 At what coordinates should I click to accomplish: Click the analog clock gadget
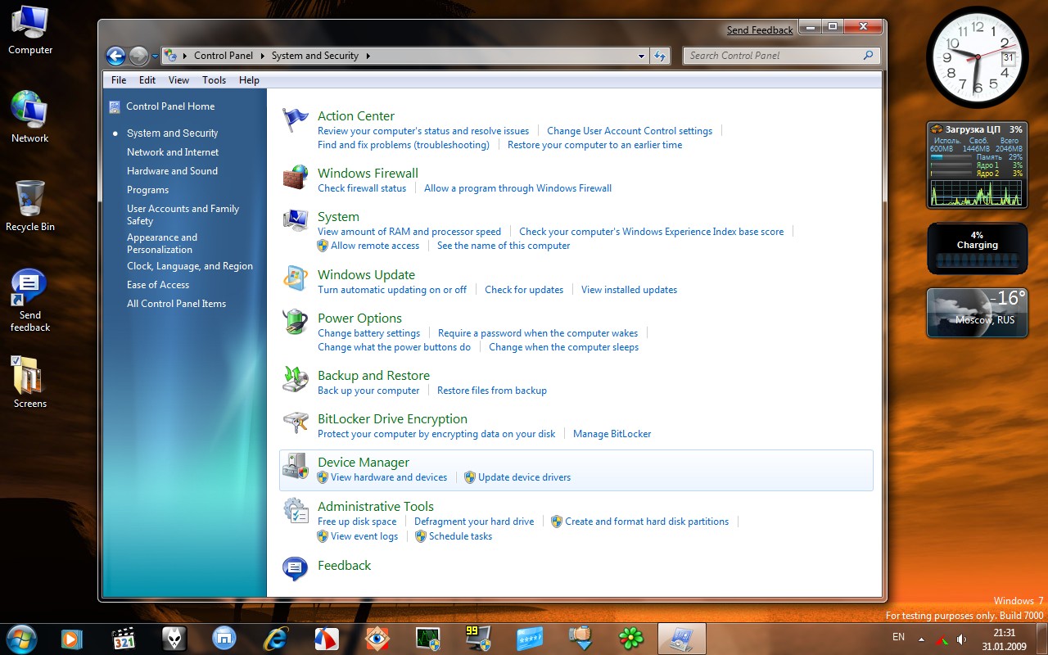977,57
